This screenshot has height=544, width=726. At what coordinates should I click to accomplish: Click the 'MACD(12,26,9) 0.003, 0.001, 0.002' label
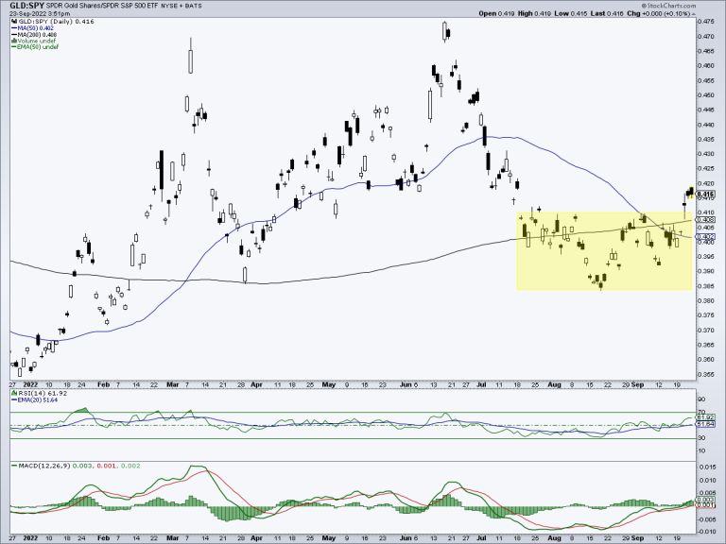79,466
